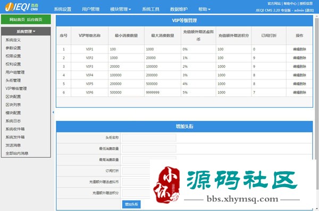319x211 pixels.
Task: Focus the 头衔名称 input field
Action: [149, 137]
